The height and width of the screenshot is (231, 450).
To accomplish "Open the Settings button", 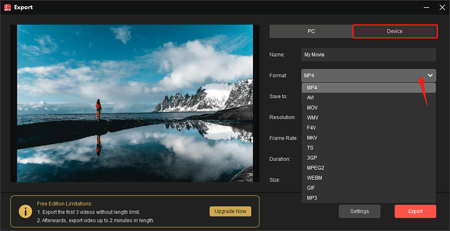I will pyautogui.click(x=360, y=211).
